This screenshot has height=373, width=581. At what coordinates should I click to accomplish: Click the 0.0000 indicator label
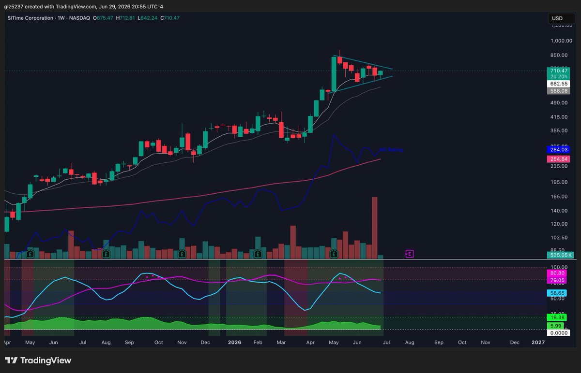pyautogui.click(x=558, y=333)
